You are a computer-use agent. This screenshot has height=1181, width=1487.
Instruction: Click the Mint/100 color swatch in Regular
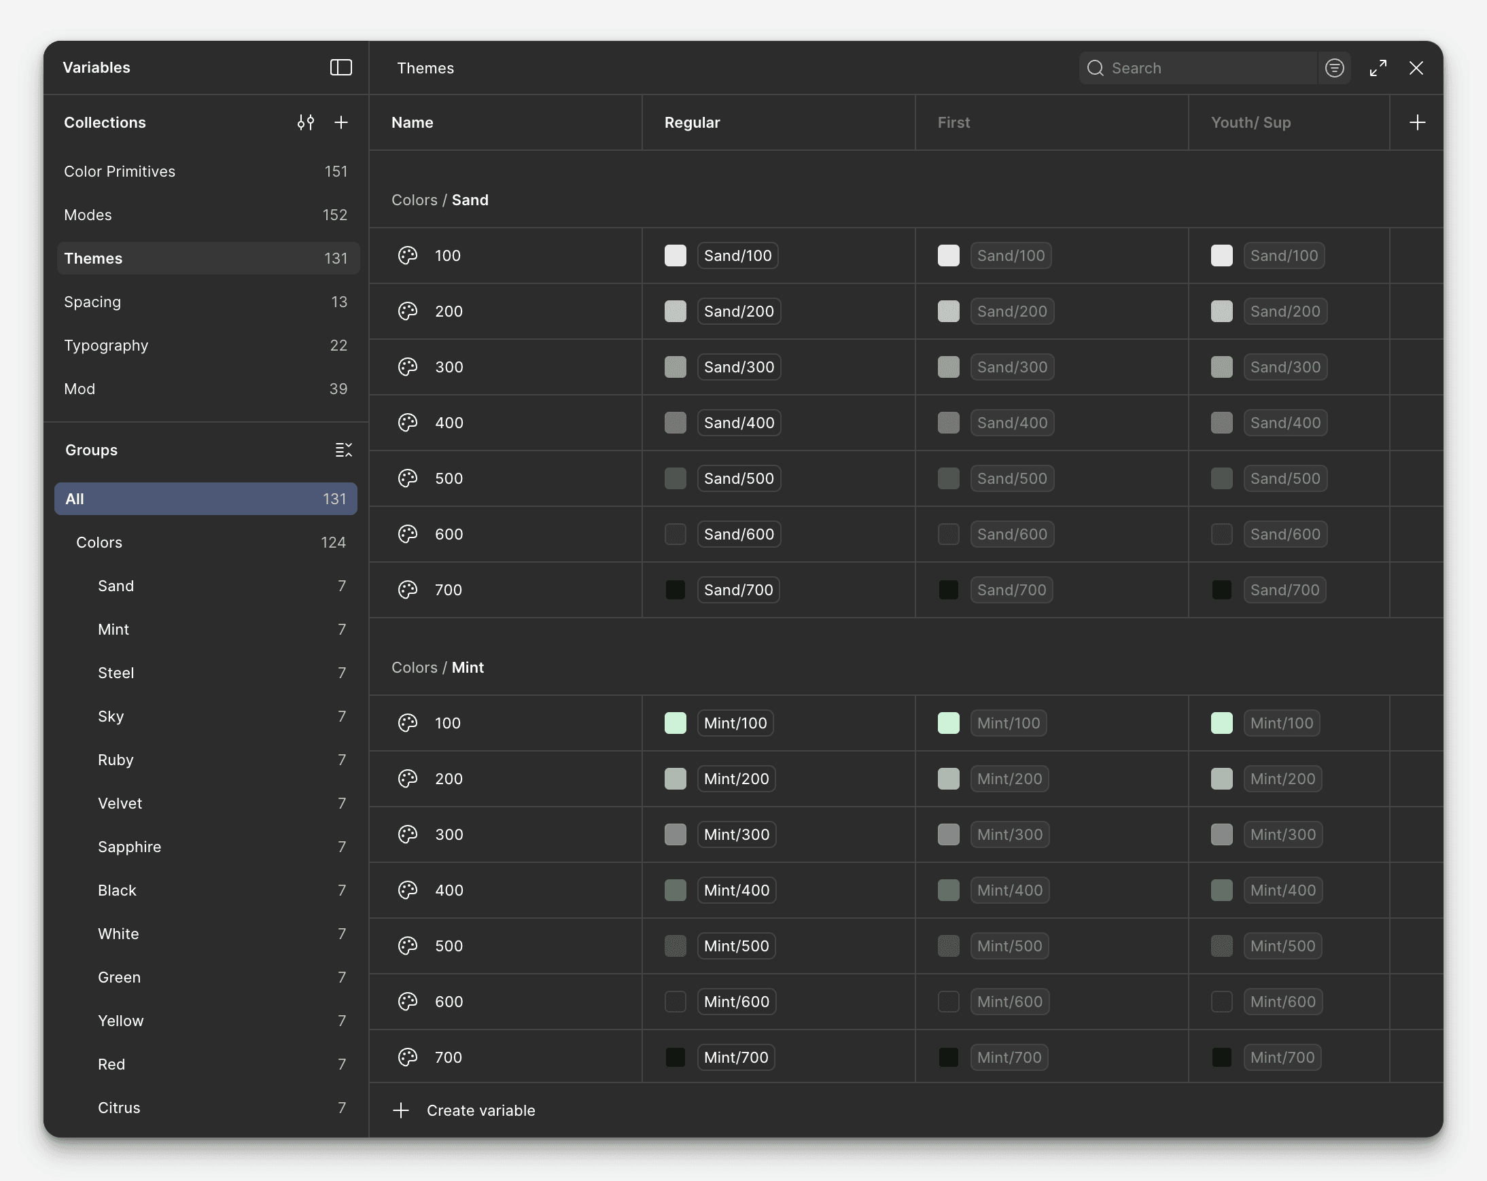pyautogui.click(x=676, y=722)
